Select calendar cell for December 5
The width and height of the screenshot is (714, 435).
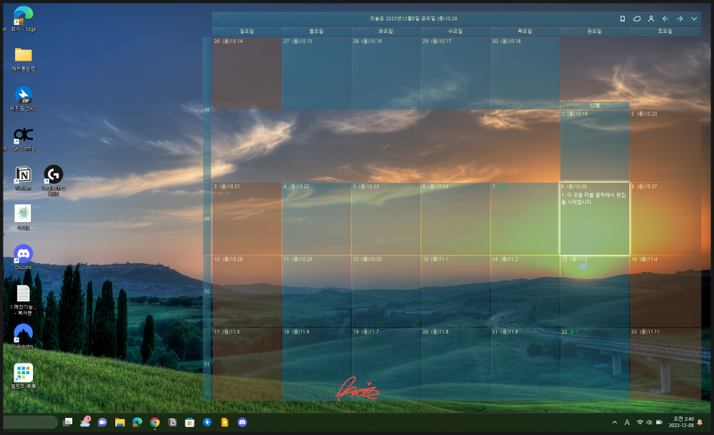[x=386, y=219]
